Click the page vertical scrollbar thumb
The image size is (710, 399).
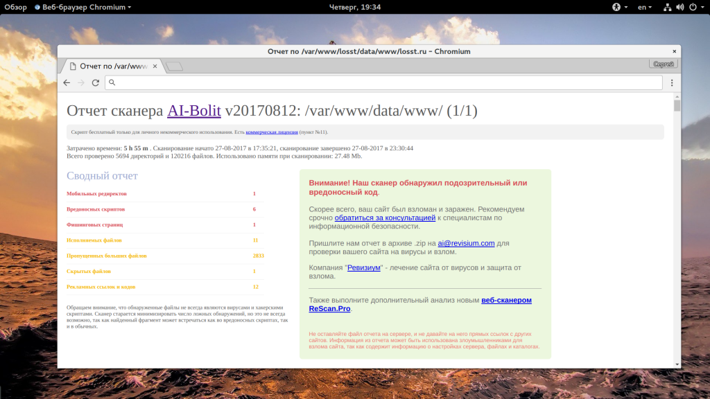coord(677,106)
